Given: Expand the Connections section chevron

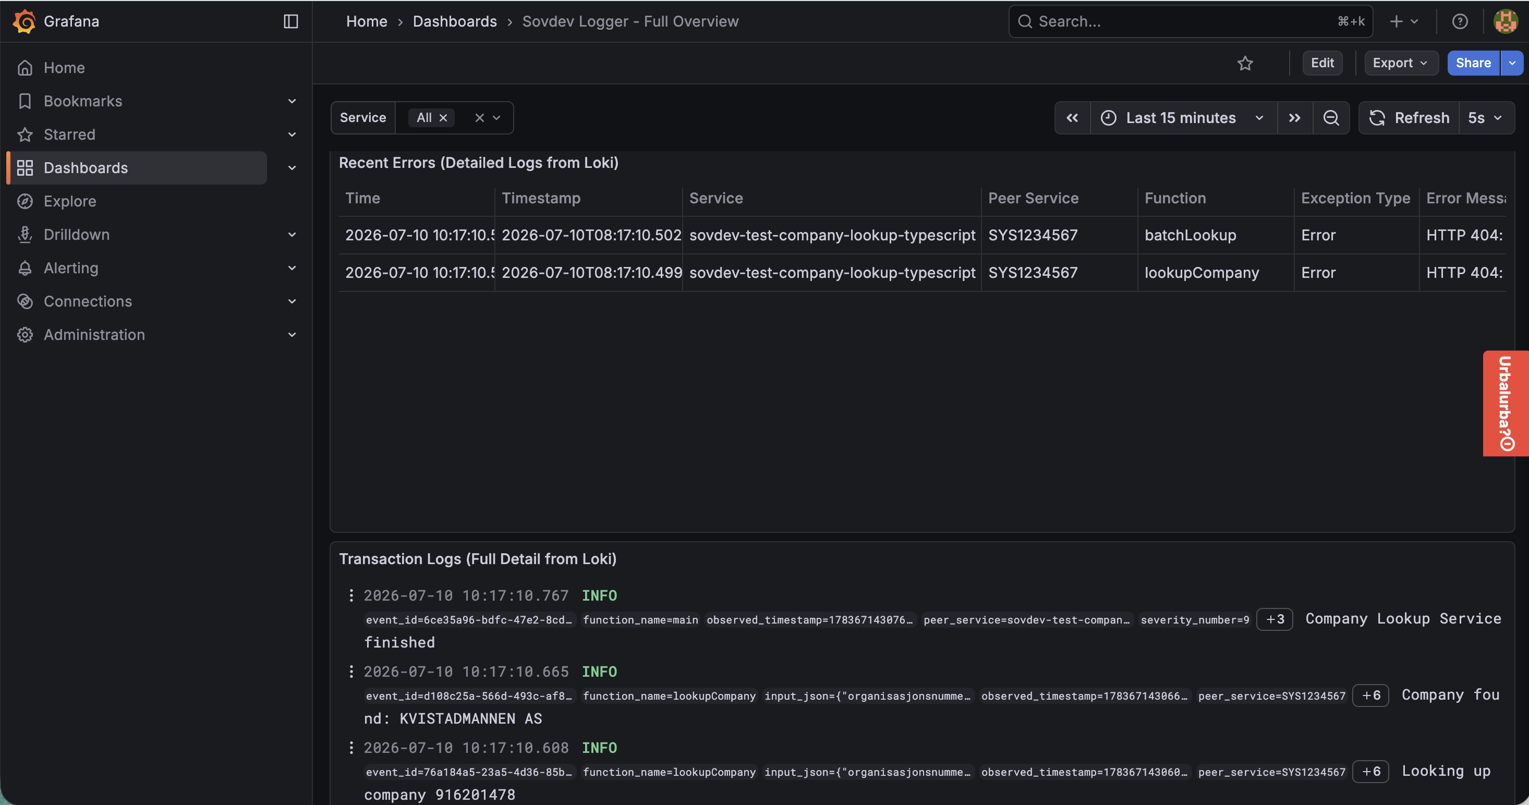Looking at the screenshot, I should click(292, 301).
